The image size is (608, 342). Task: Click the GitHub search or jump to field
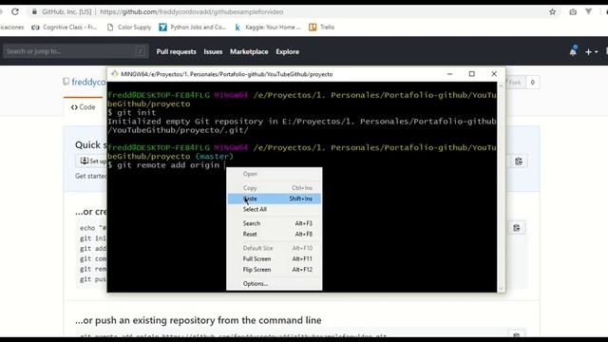coord(75,51)
